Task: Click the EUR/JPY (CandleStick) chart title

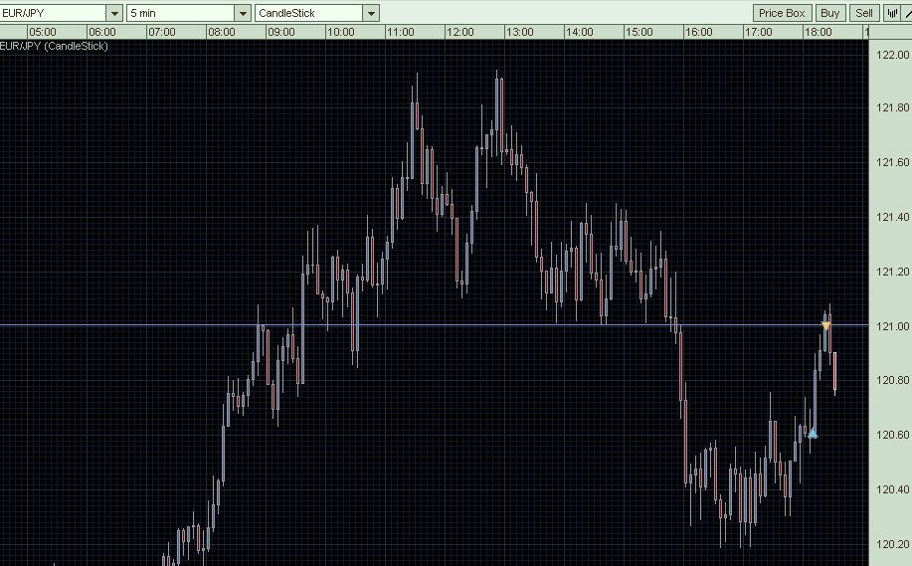Action: tap(54, 46)
